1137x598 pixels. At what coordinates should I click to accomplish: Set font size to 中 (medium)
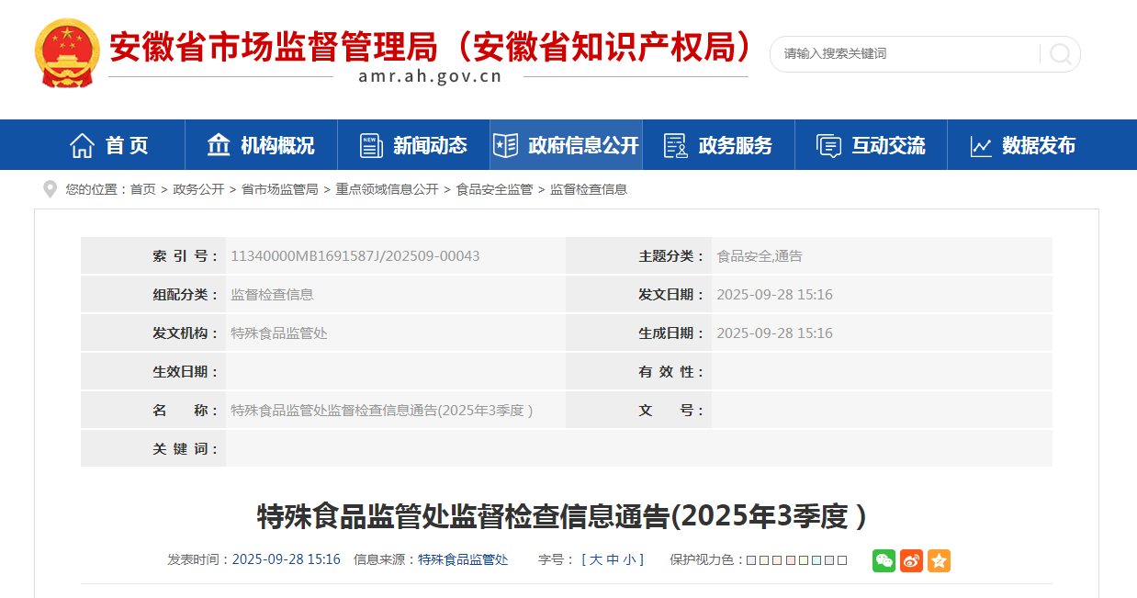pyautogui.click(x=613, y=559)
